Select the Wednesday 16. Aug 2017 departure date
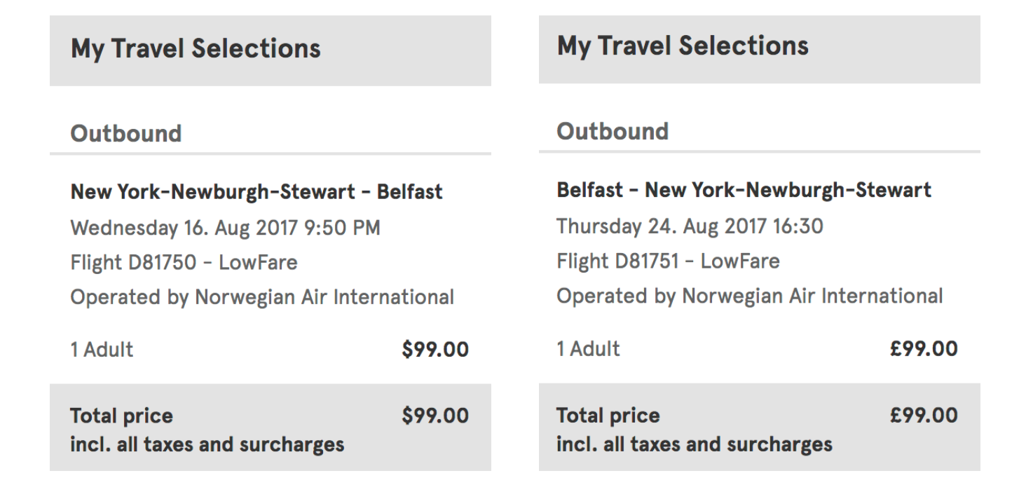This screenshot has width=1019, height=492. (225, 228)
